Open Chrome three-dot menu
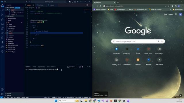 pyautogui.click(x=182, y=6)
